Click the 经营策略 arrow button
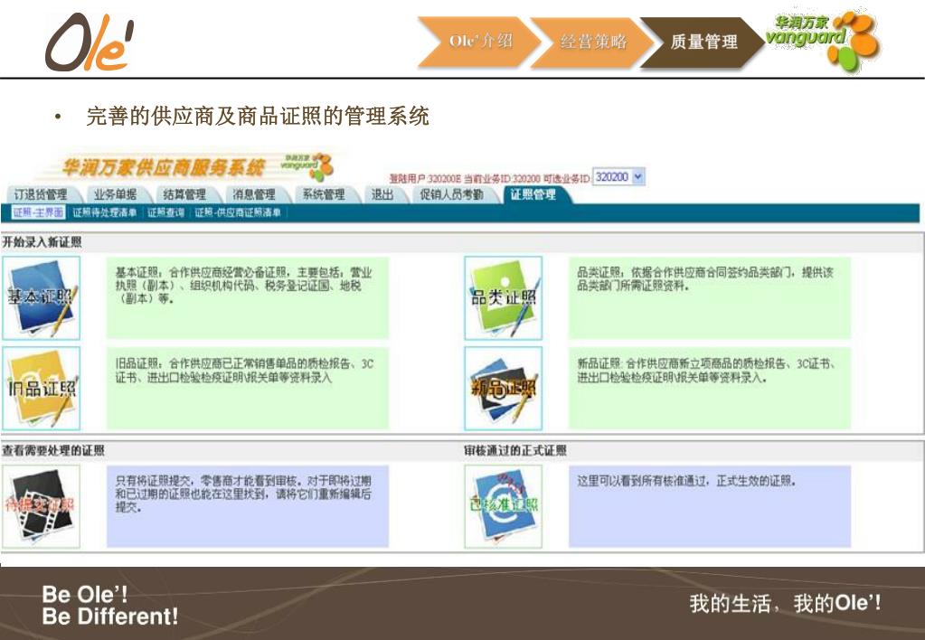The image size is (925, 640). pos(591,42)
